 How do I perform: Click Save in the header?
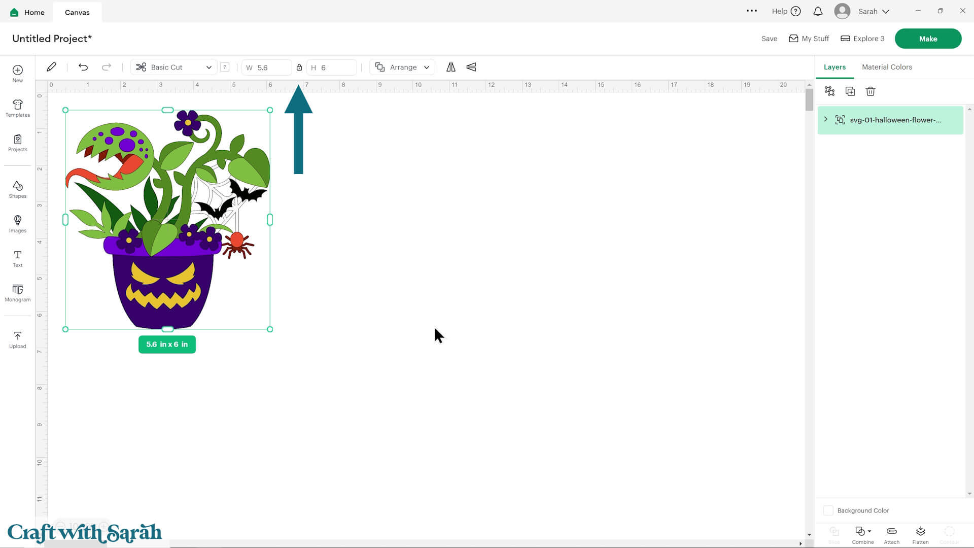point(769,39)
